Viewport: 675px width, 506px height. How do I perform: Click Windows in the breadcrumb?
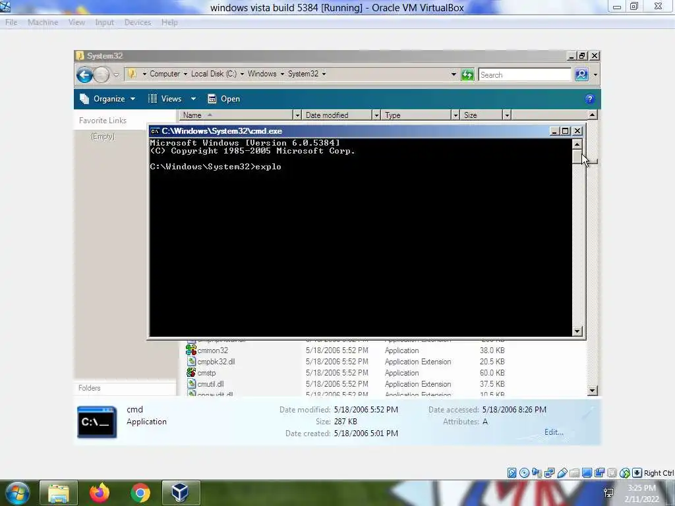pos(262,74)
